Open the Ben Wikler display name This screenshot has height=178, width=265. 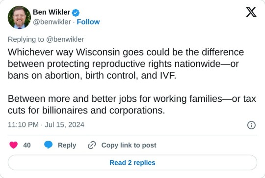click(52, 12)
